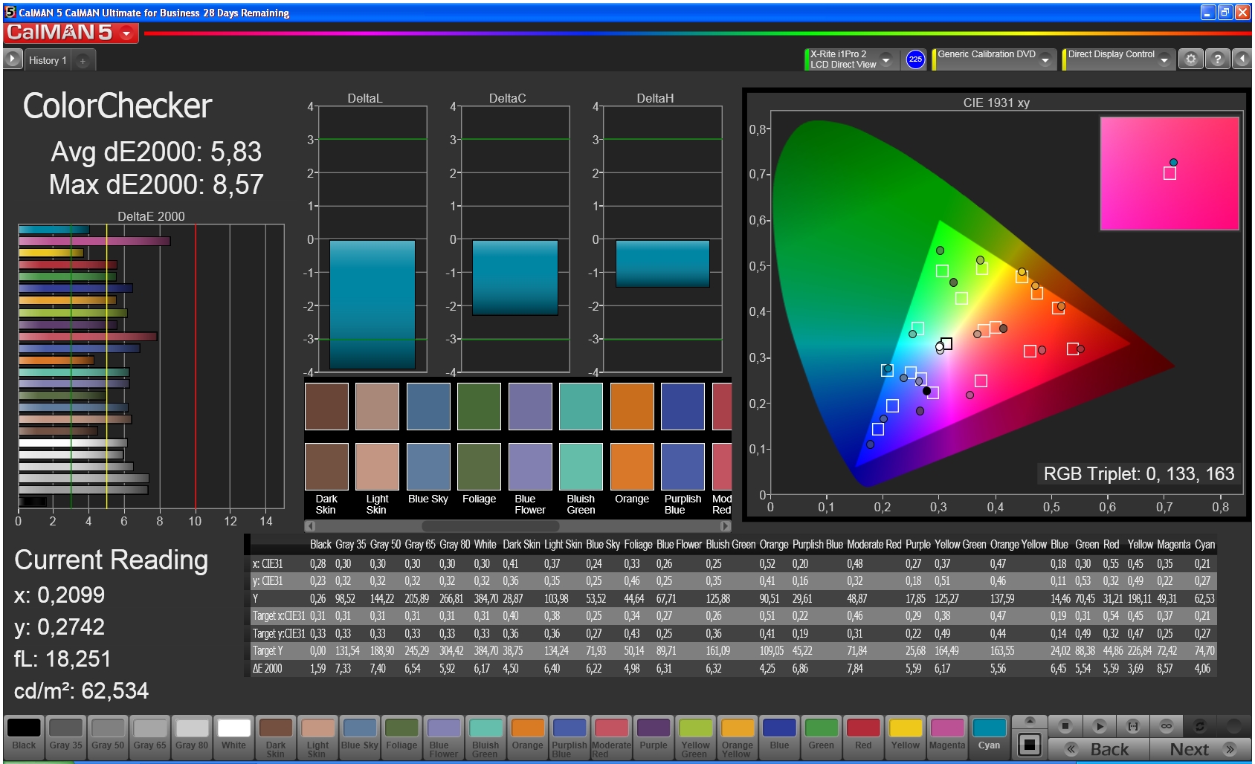Select the Purplish Blue patch in the bottom strip
The image size is (1255, 764).
point(570,737)
